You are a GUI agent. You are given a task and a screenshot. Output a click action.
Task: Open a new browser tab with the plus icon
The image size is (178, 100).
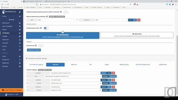pyautogui.click(x=69, y=1)
